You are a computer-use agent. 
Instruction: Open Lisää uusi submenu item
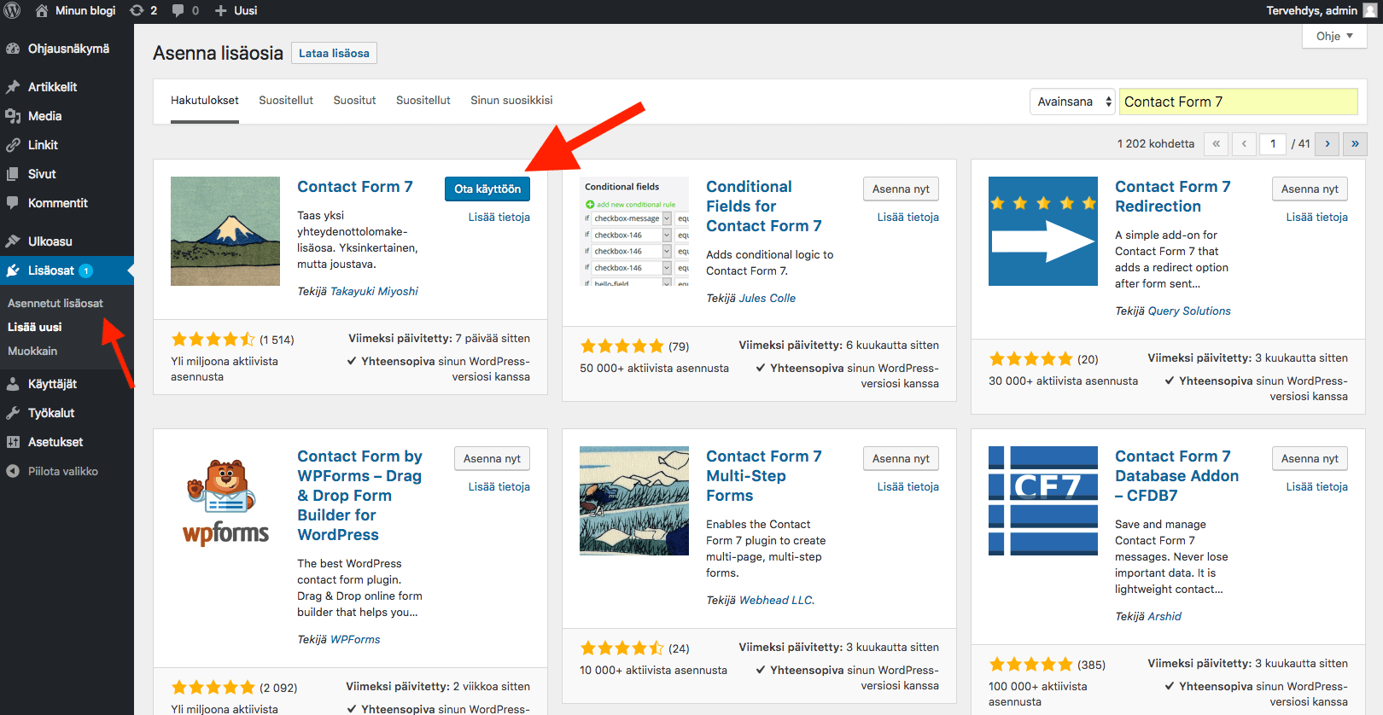click(35, 327)
